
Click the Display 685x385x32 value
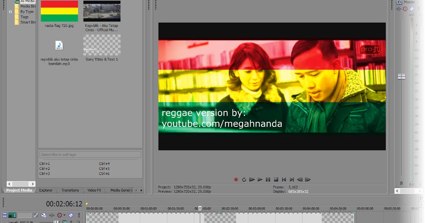click(x=298, y=191)
